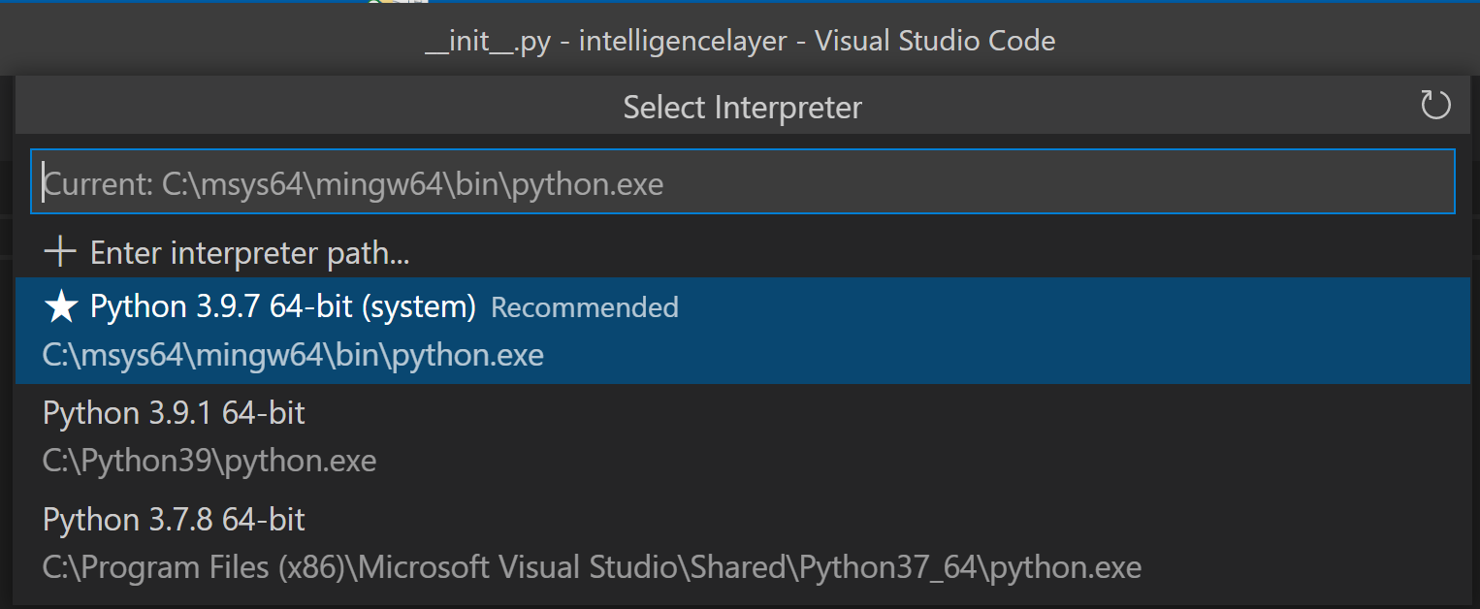1480x609 pixels.
Task: Click the Recommended label on Python 3.9.7
Action: [x=585, y=307]
